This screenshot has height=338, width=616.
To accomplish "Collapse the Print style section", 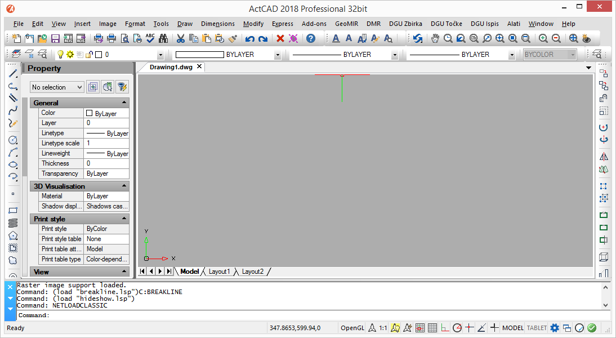I will pyautogui.click(x=124, y=219).
